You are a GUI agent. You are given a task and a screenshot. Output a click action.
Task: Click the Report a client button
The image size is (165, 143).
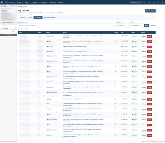[x=150, y=11]
